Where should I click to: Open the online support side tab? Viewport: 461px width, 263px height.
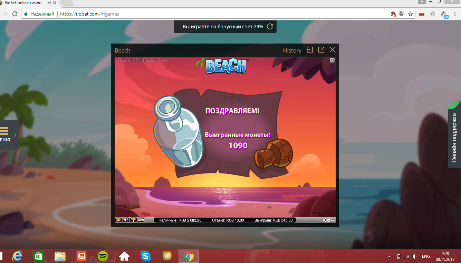pyautogui.click(x=454, y=135)
